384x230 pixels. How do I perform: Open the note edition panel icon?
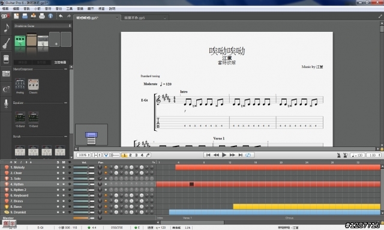coord(6,28)
